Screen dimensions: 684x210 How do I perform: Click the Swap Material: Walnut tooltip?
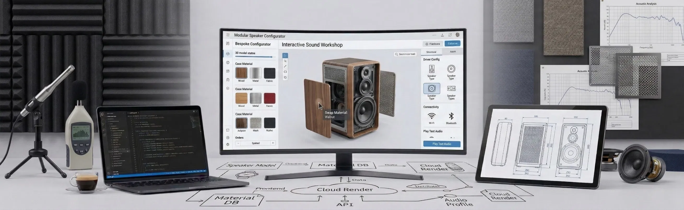(x=336, y=115)
